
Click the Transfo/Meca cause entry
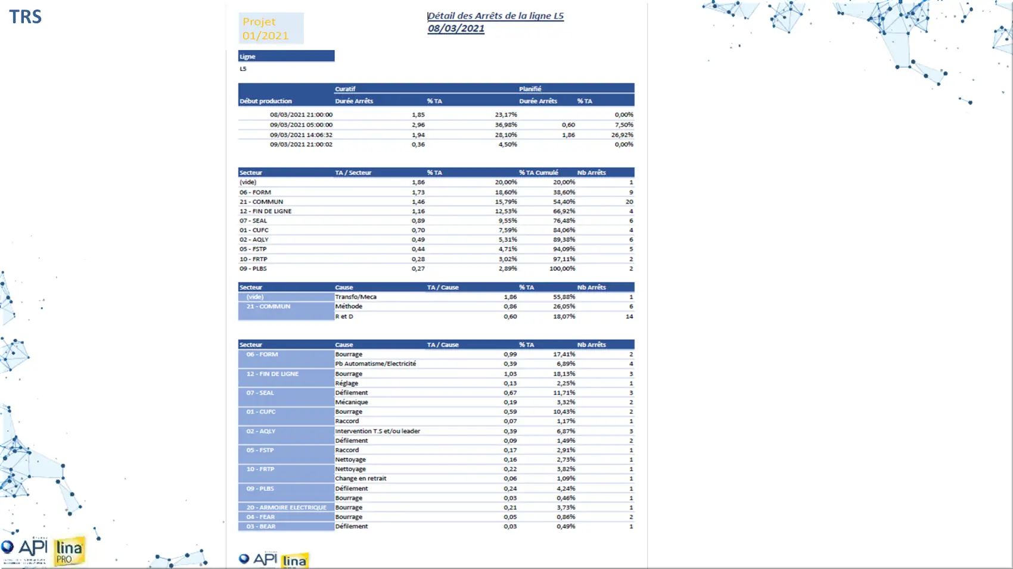(x=356, y=297)
